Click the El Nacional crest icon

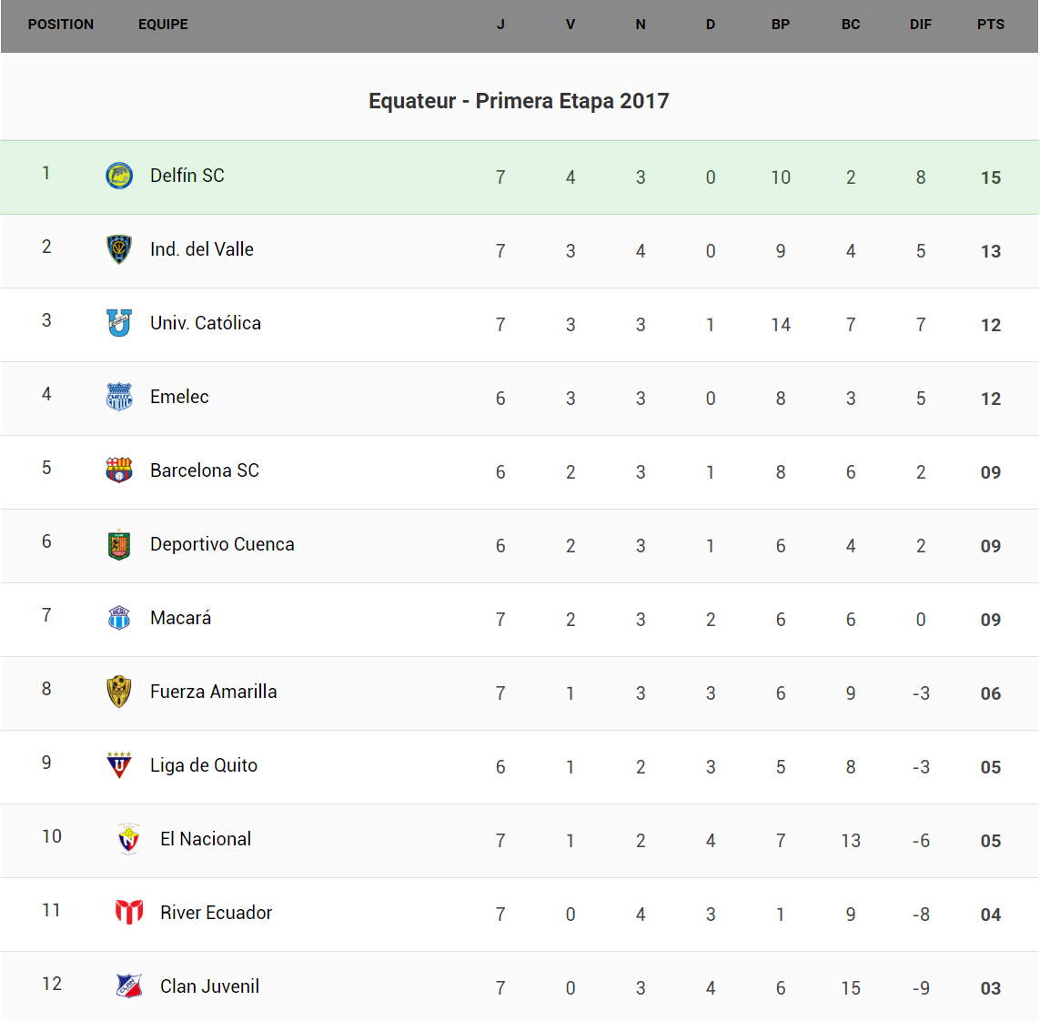129,839
